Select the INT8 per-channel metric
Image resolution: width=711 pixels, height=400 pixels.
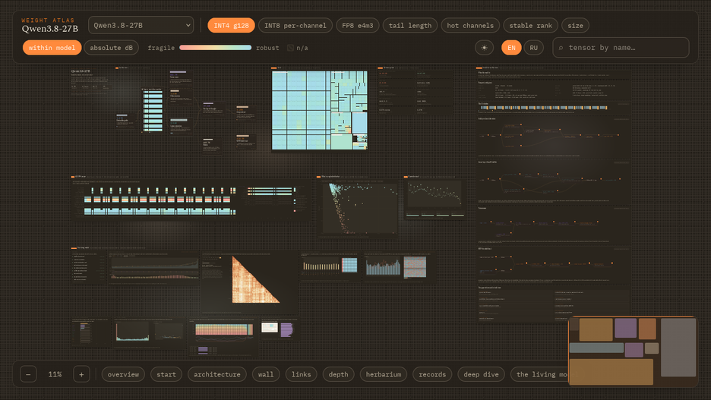point(295,25)
